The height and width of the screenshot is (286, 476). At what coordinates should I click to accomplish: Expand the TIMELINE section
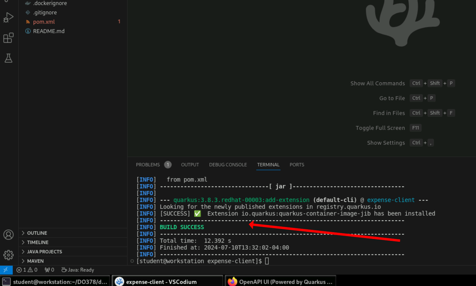coord(37,242)
